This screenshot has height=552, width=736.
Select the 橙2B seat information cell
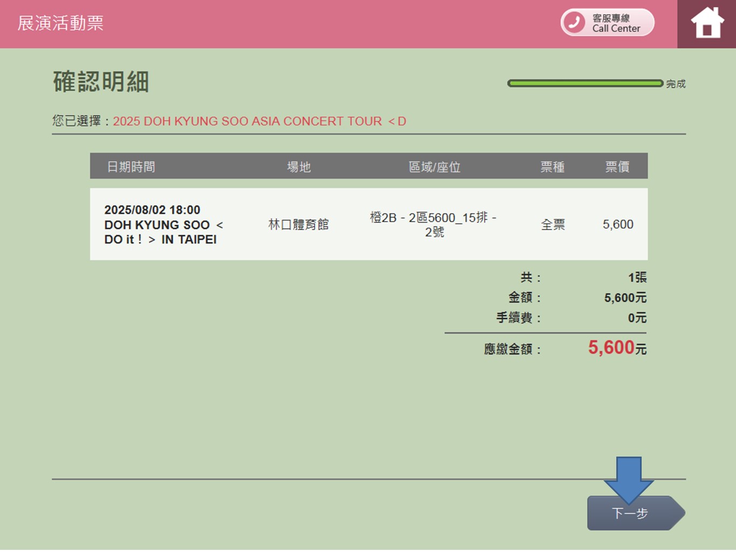pyautogui.click(x=434, y=224)
